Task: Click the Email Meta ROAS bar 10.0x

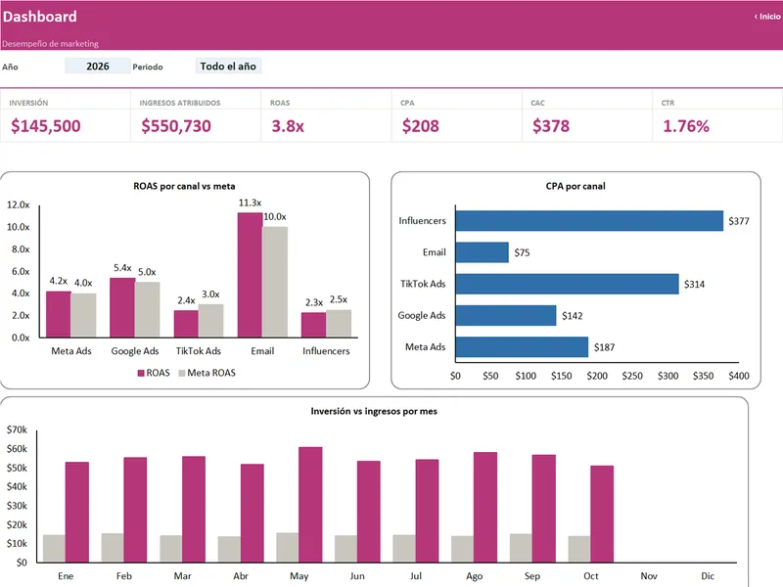Action: click(275, 282)
